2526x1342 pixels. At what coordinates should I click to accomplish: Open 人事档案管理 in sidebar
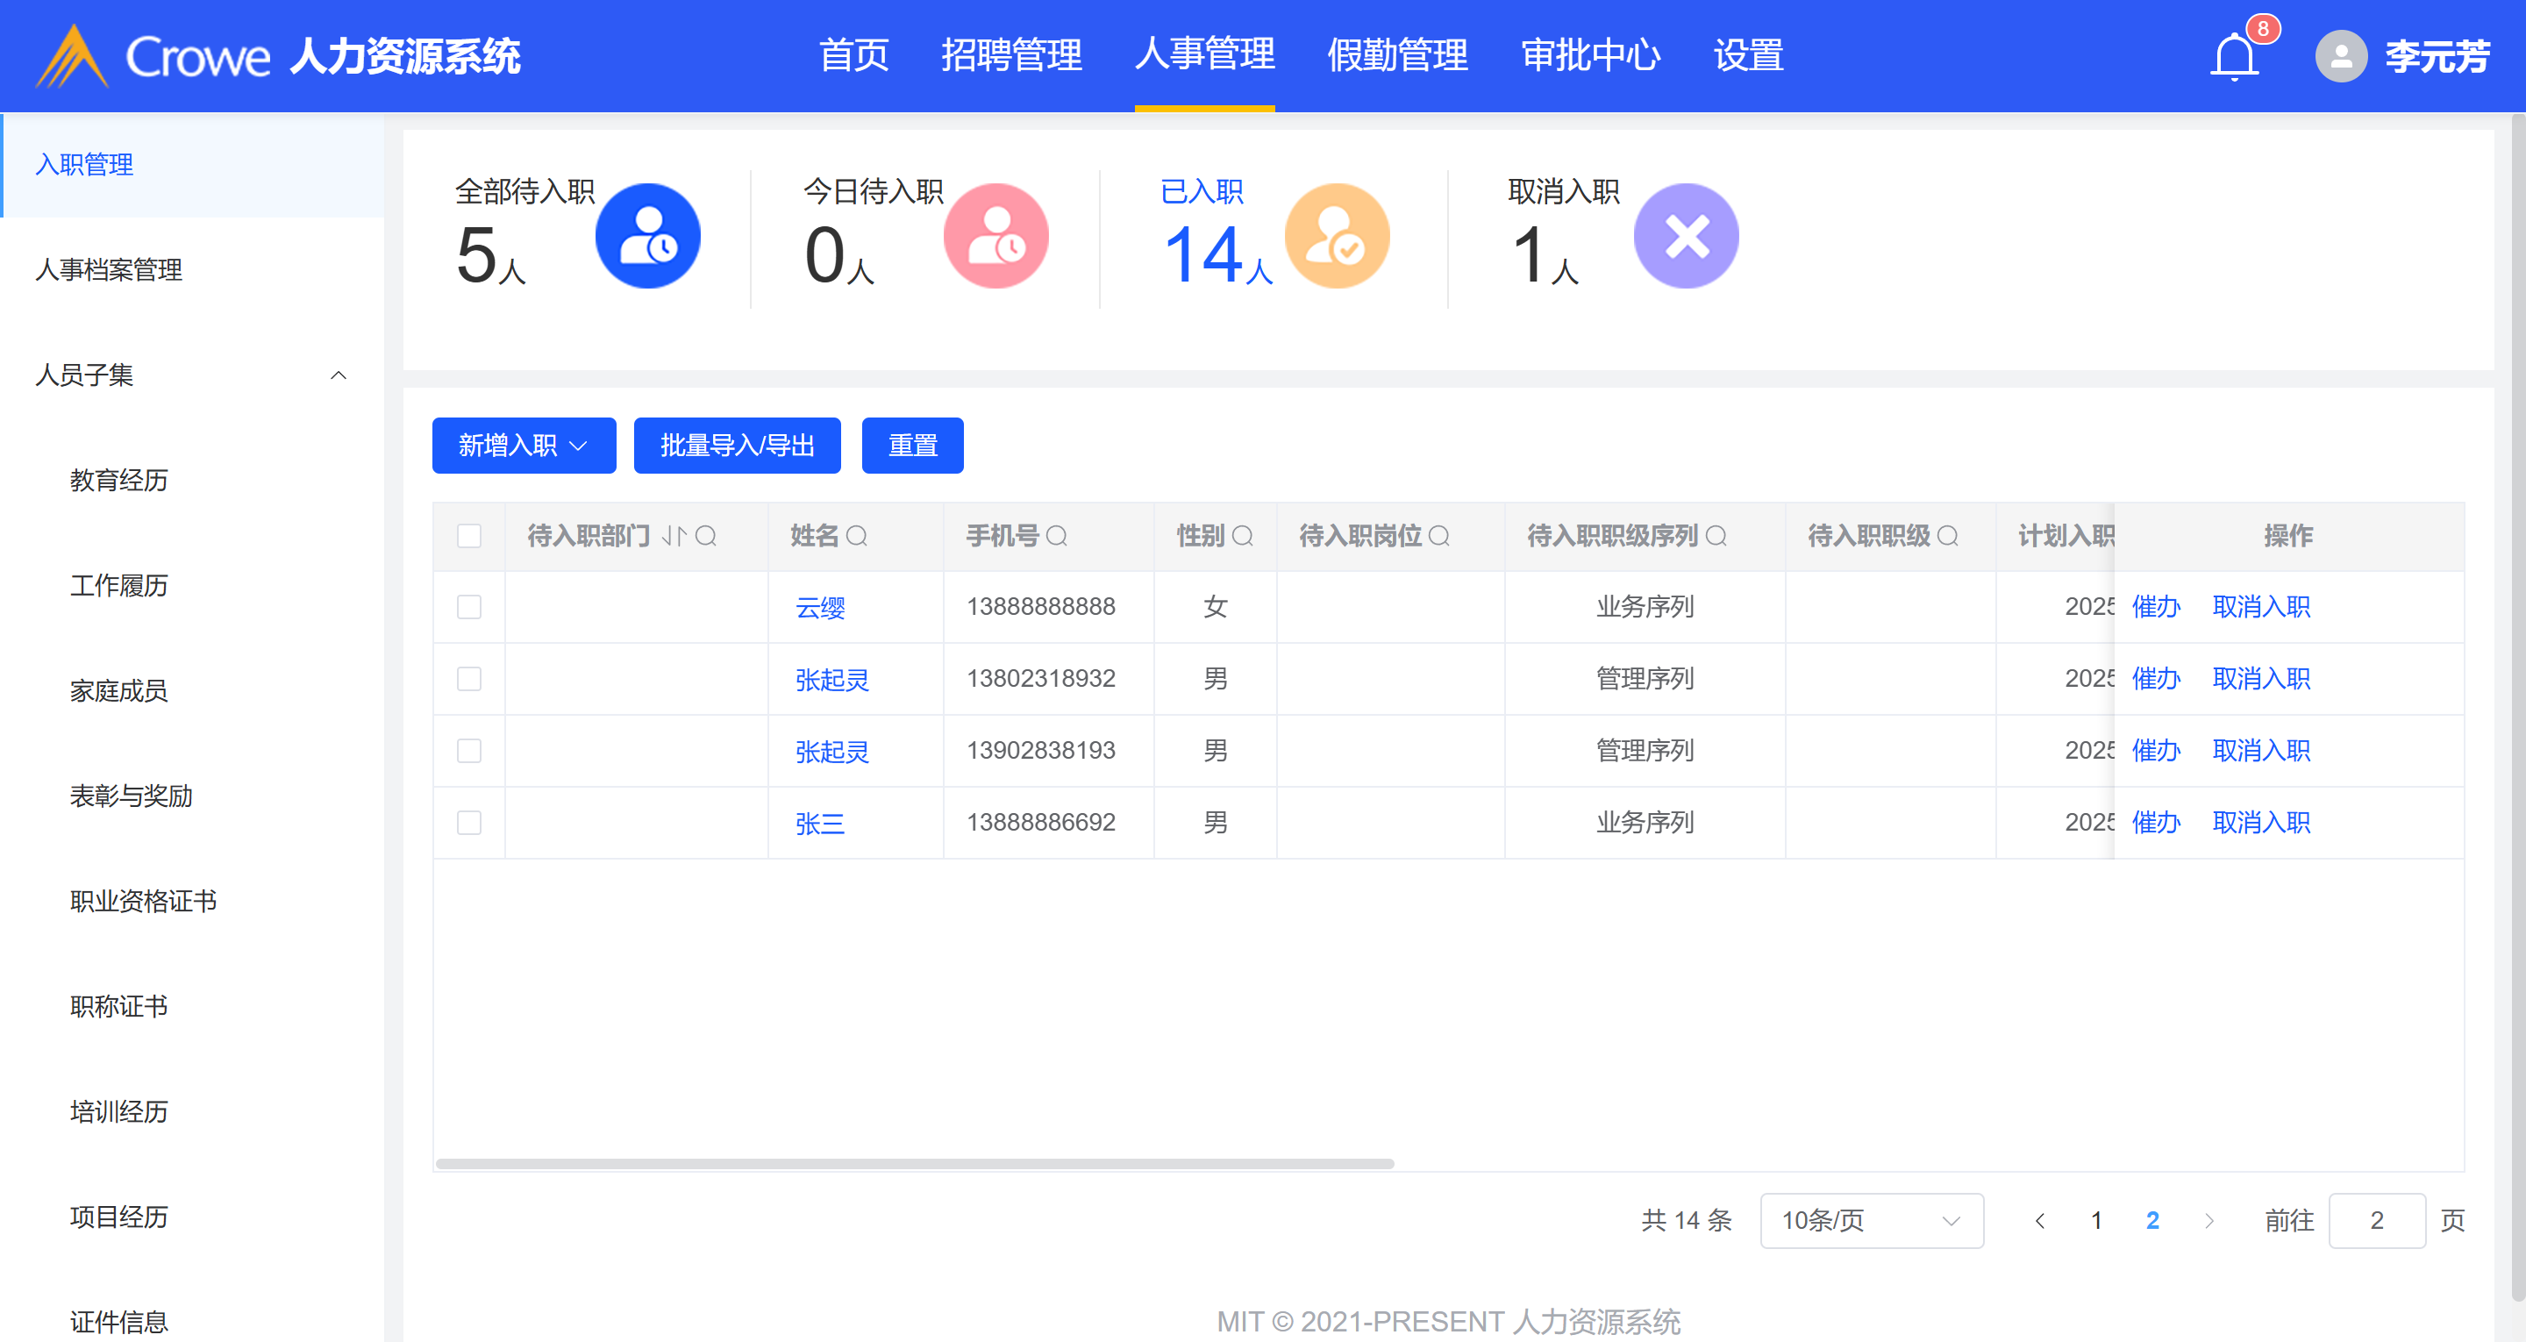[109, 270]
